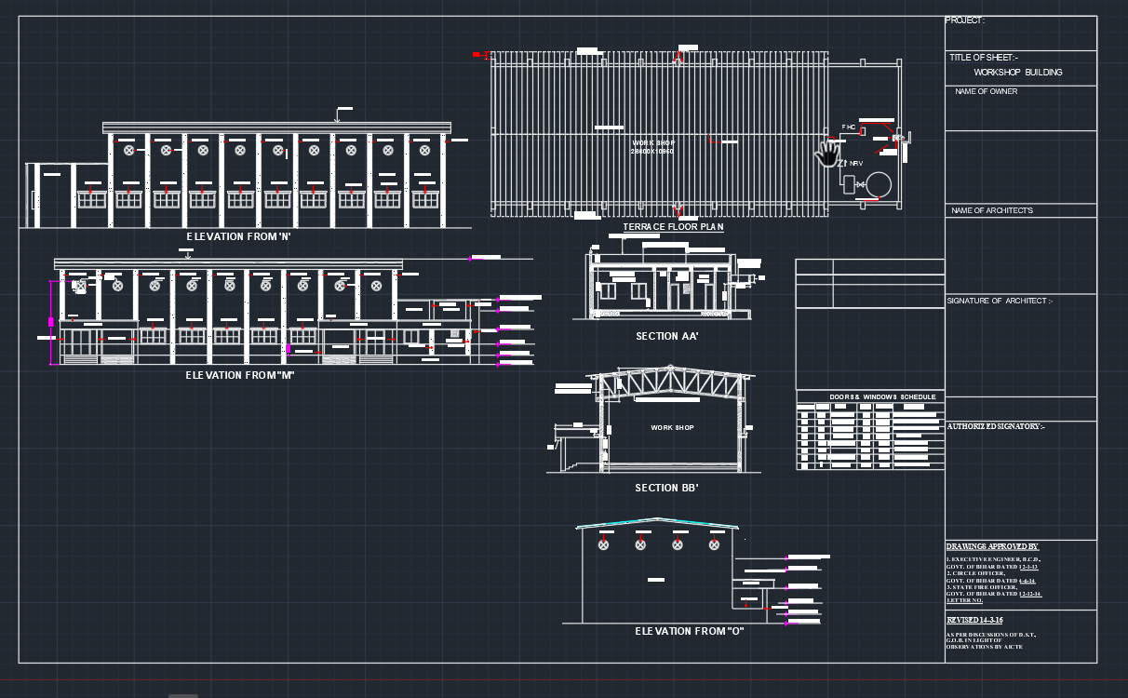Click the "ELEVATION FROM "O"" label
The height and width of the screenshot is (698, 1128).
coord(690,631)
